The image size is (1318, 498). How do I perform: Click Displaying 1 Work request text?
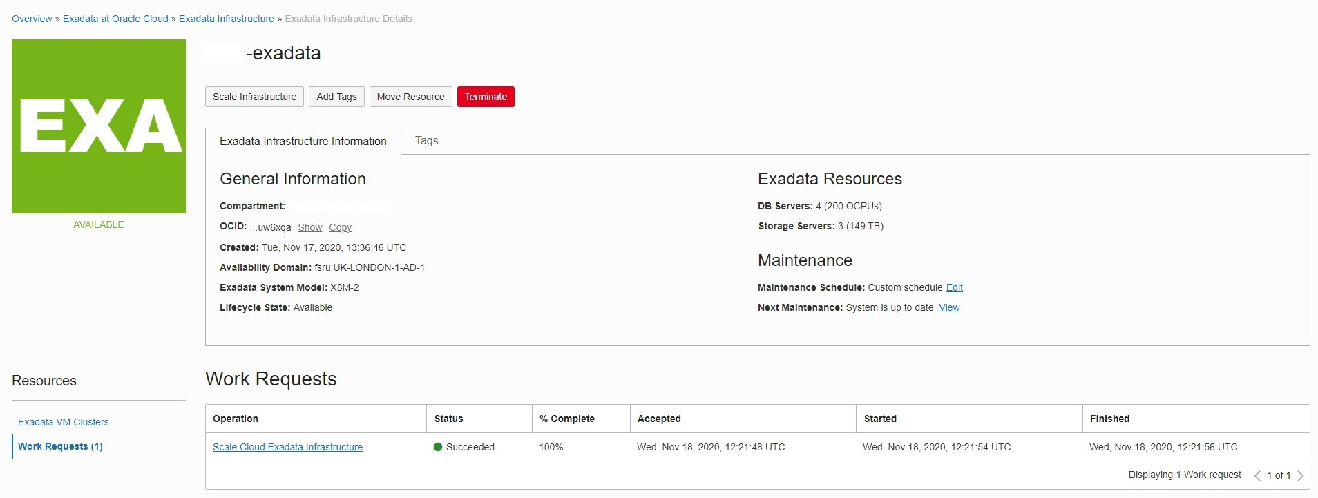pos(1185,475)
